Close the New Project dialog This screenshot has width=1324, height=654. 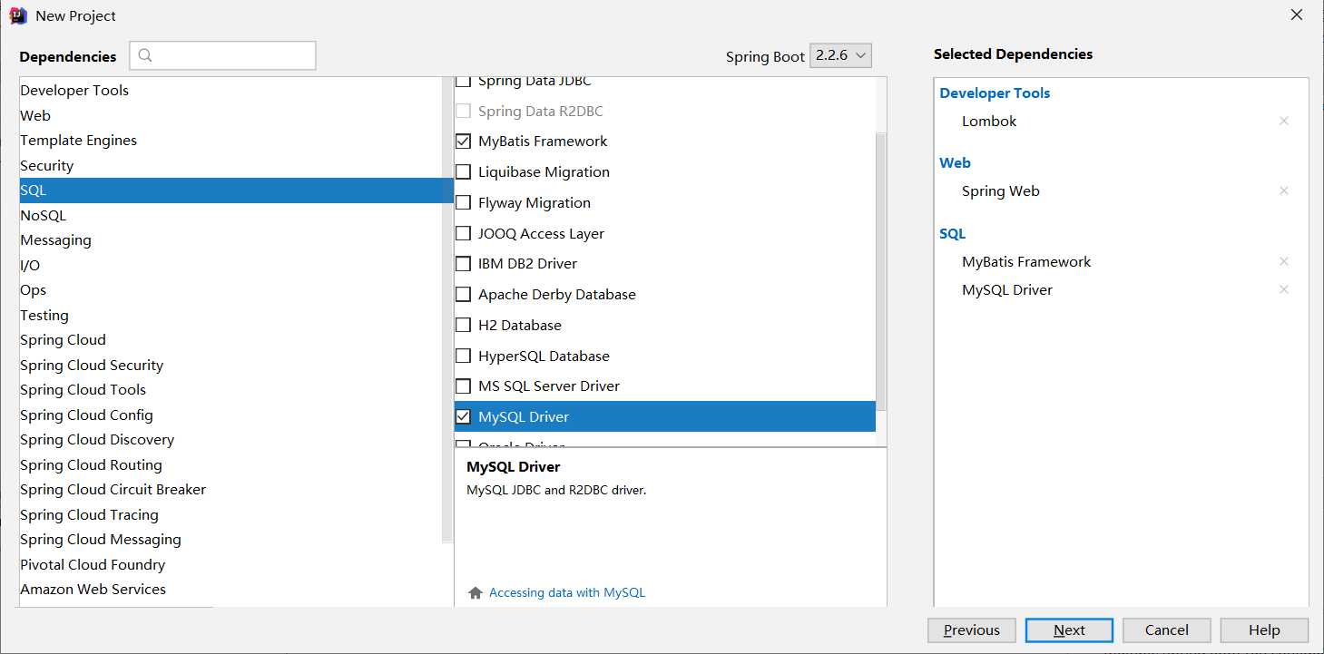tap(1297, 15)
